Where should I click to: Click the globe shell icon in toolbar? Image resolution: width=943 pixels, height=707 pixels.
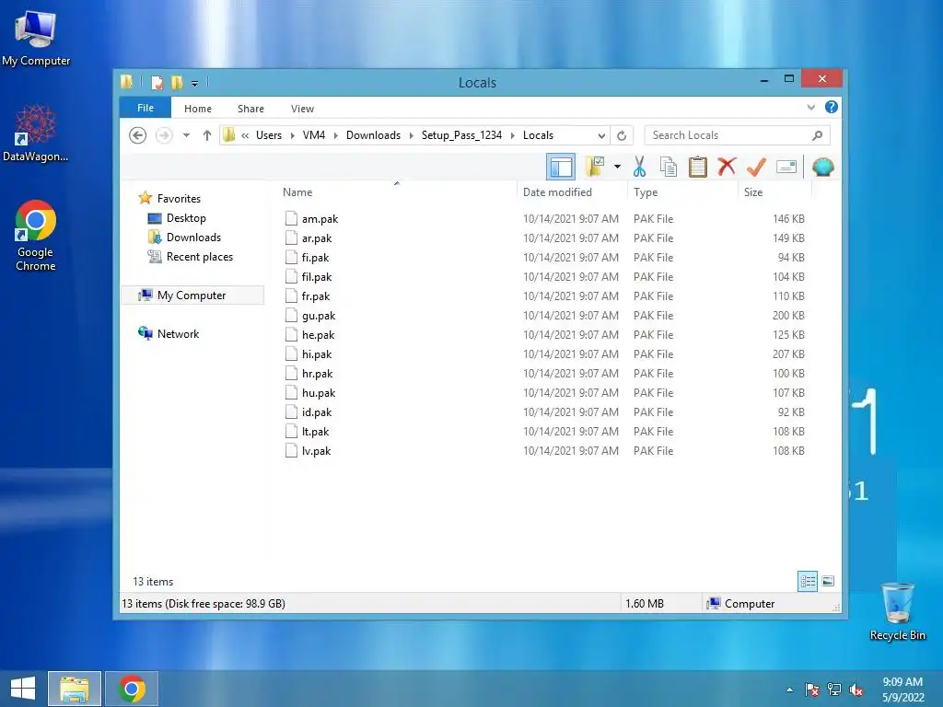click(822, 167)
